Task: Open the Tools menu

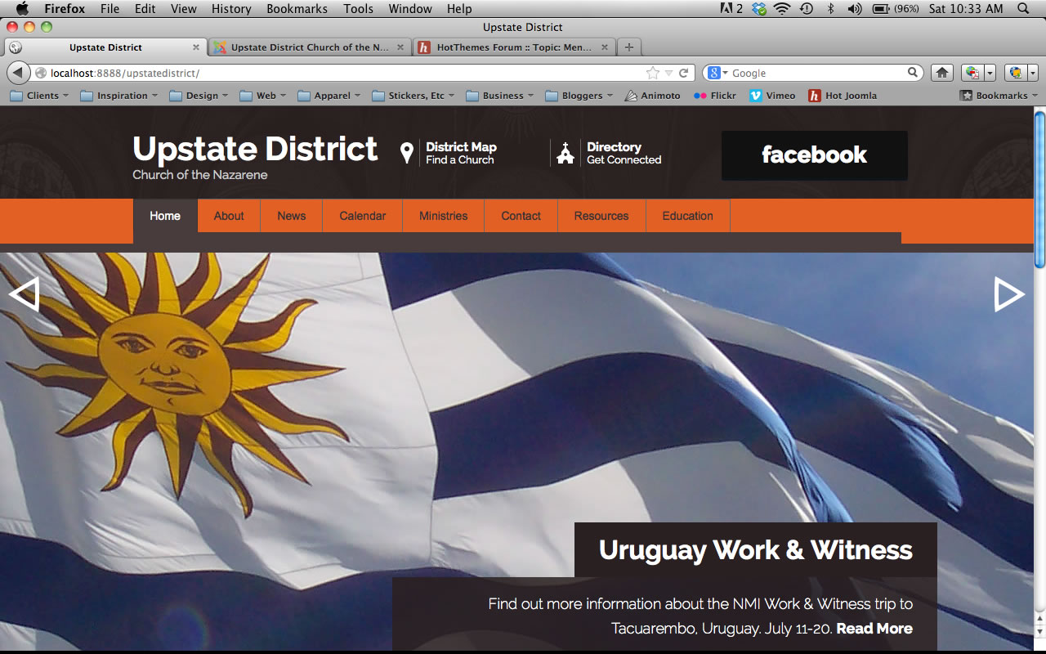Action: pyautogui.click(x=358, y=9)
